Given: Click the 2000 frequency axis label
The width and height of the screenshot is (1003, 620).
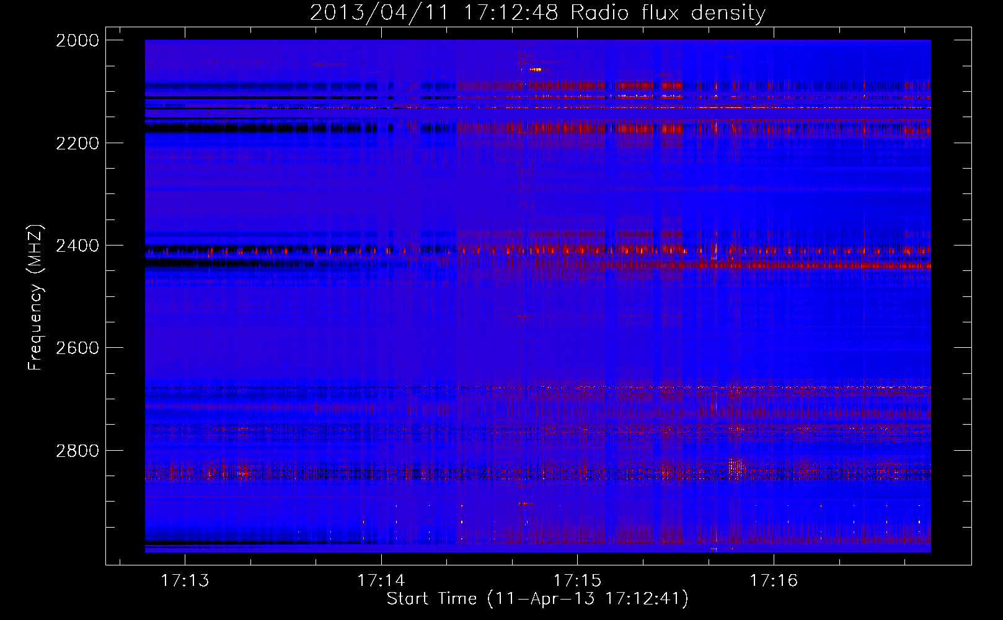Looking at the screenshot, I should (x=77, y=40).
